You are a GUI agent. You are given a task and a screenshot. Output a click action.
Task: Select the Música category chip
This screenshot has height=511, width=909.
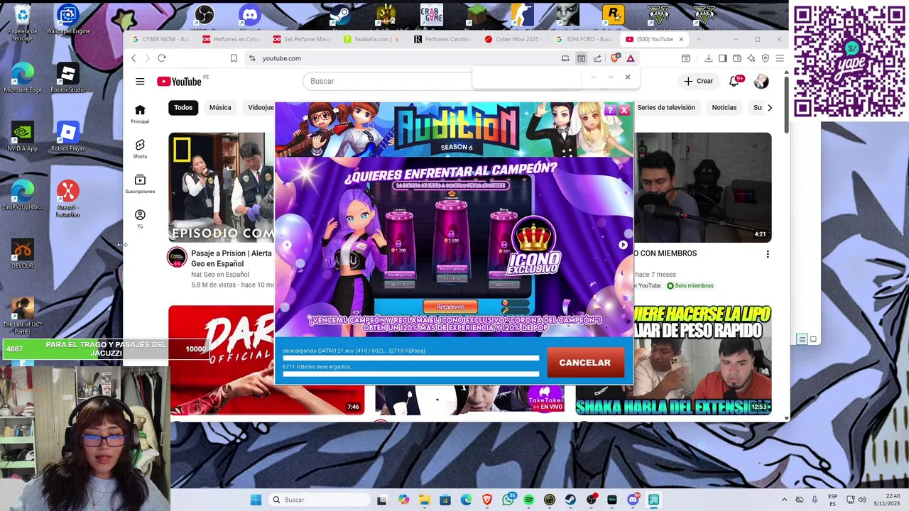click(220, 107)
